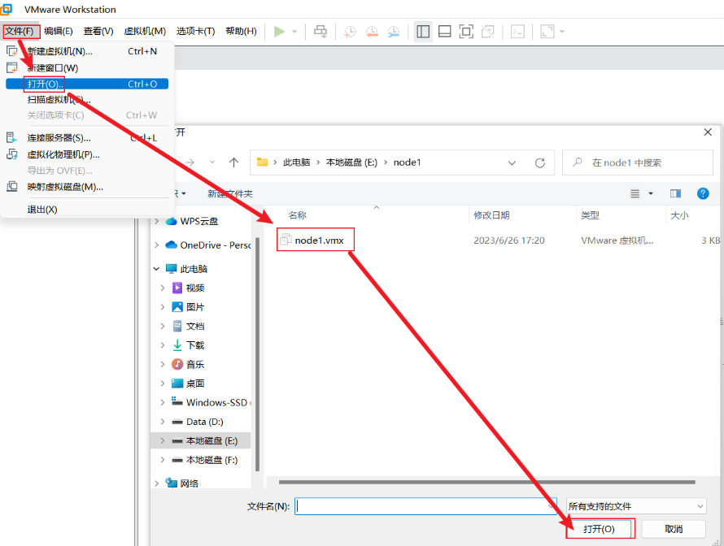724x546 pixels.
Task: Sort files by the 名称 column header
Action: coord(298,215)
